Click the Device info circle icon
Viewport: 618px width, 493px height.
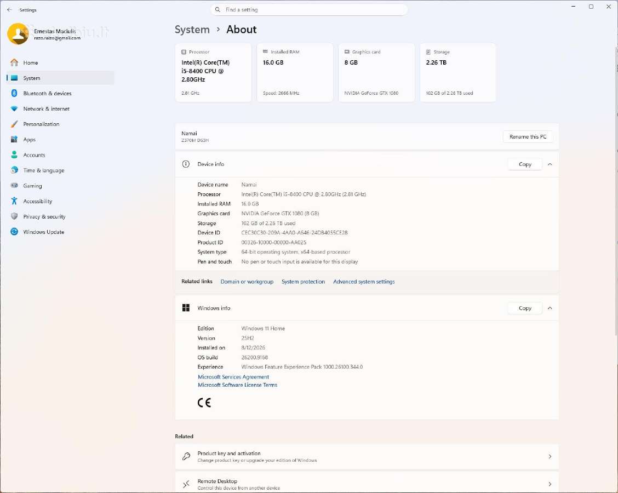point(186,164)
